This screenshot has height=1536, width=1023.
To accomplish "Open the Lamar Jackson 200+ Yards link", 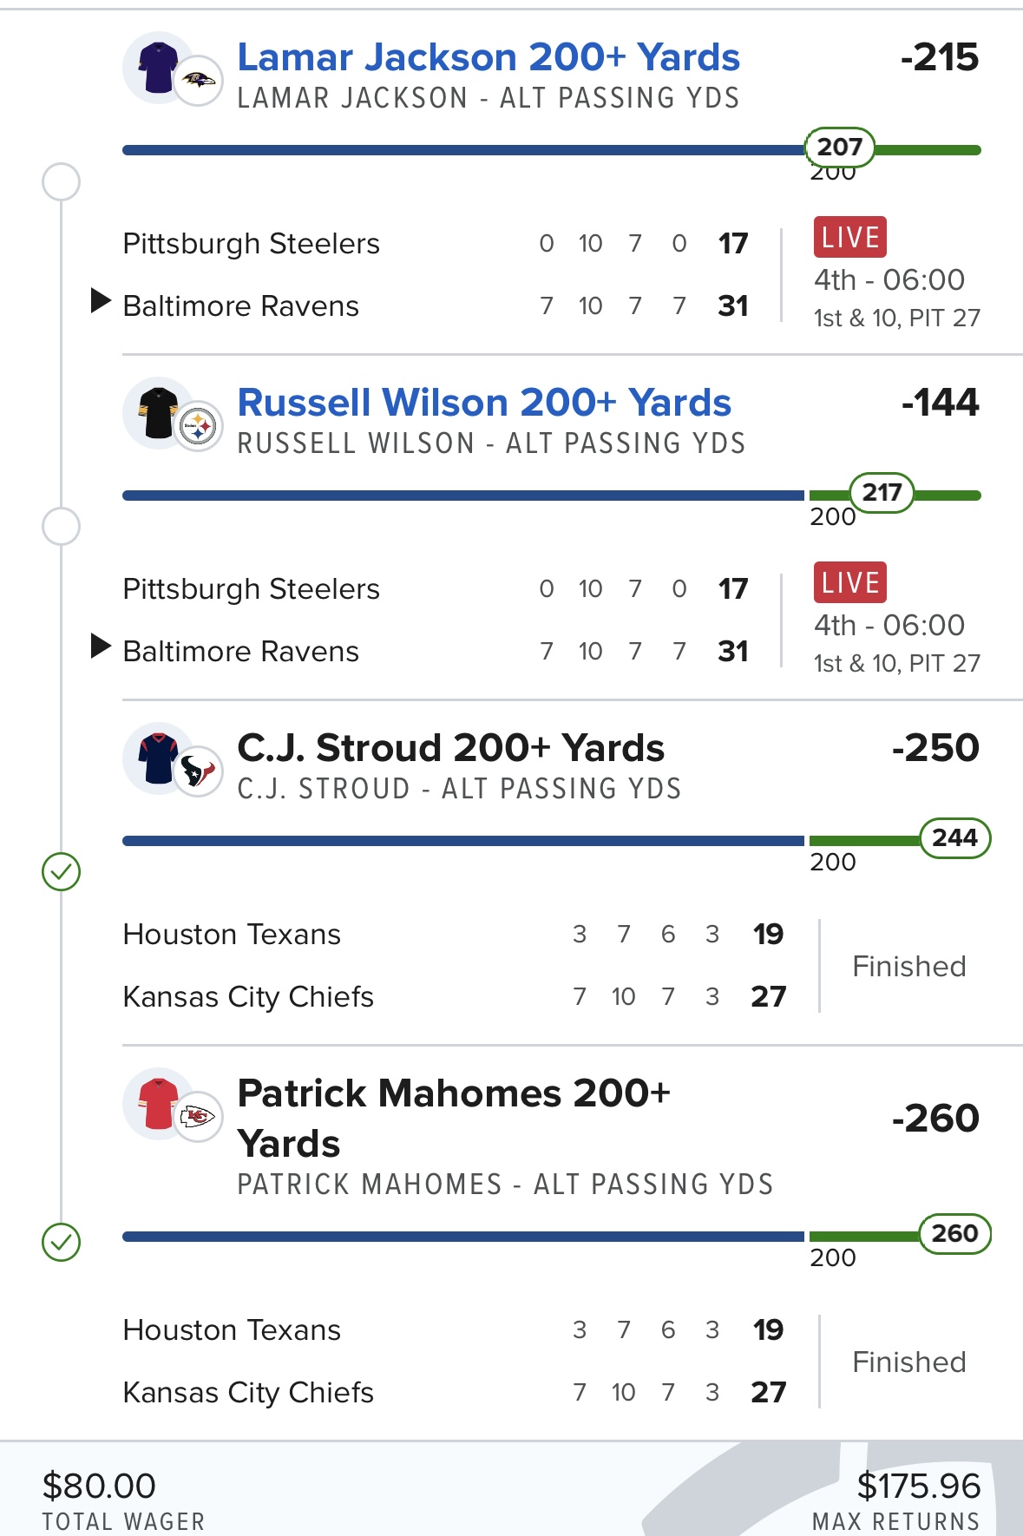I will click(489, 57).
